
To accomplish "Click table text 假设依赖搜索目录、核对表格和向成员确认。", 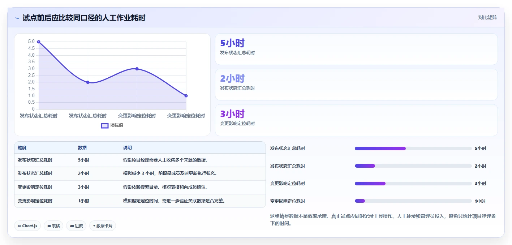I will point(166,187).
